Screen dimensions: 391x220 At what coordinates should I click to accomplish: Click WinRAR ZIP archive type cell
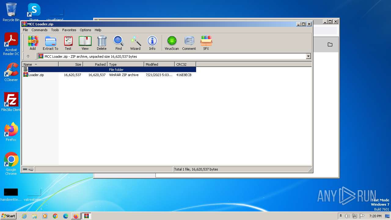[124, 75]
